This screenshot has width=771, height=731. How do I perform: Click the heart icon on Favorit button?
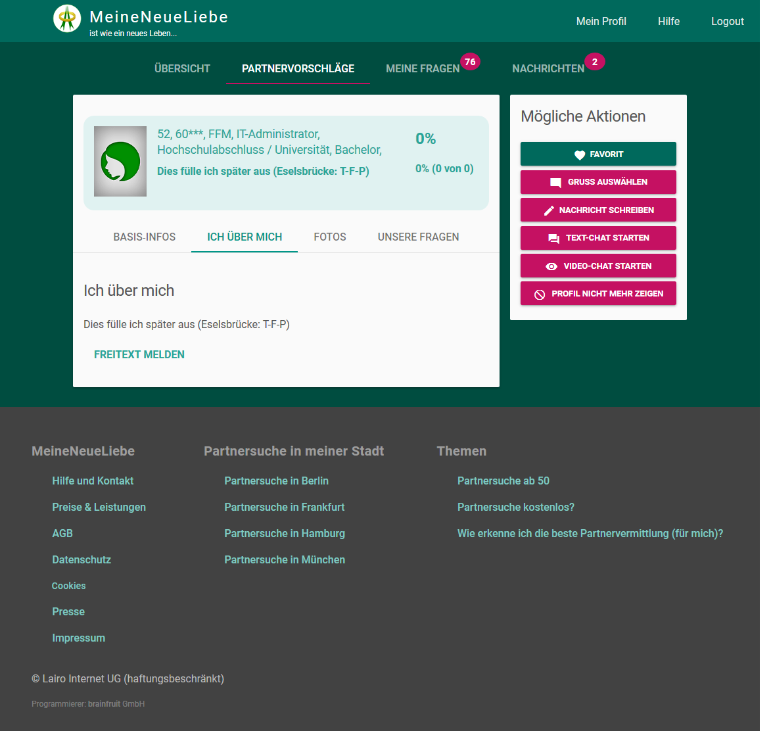pos(579,154)
